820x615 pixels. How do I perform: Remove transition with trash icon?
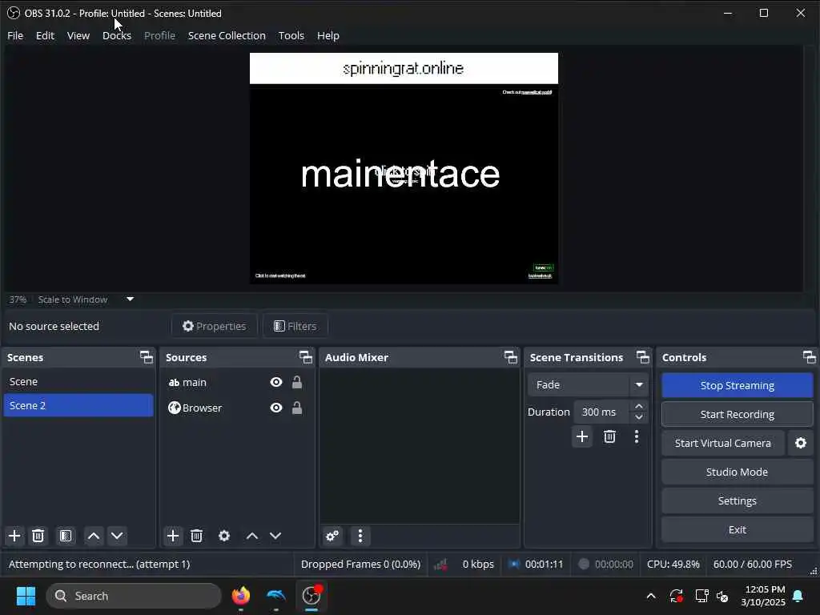pos(609,436)
